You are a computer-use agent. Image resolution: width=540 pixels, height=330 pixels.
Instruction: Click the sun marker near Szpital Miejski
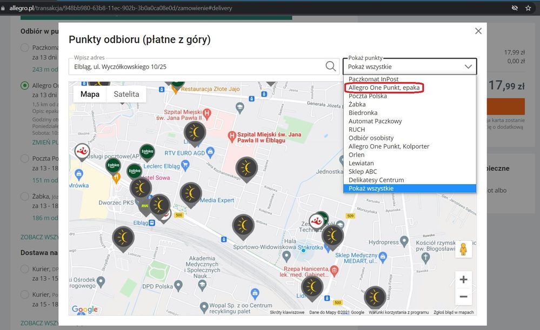click(x=195, y=133)
